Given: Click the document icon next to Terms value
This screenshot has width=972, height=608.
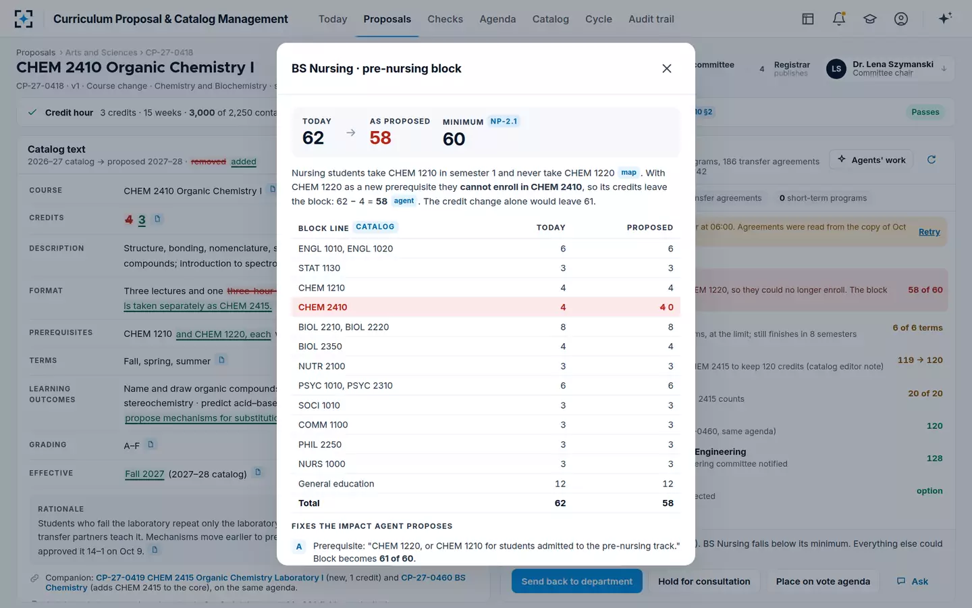Looking at the screenshot, I should tap(221, 360).
